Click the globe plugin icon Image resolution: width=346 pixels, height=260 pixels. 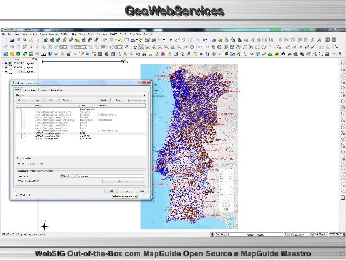click(x=37, y=54)
